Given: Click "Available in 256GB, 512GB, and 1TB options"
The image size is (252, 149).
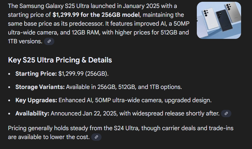Looking at the screenshot, I should tap(124, 87).
